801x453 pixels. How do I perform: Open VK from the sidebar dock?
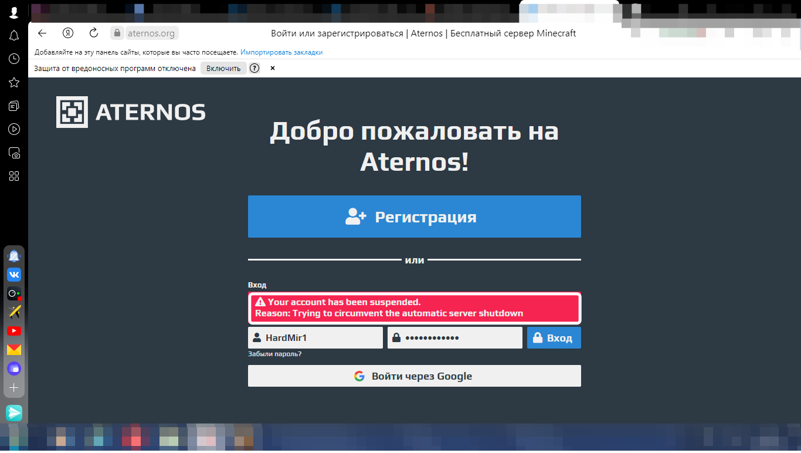[14, 275]
